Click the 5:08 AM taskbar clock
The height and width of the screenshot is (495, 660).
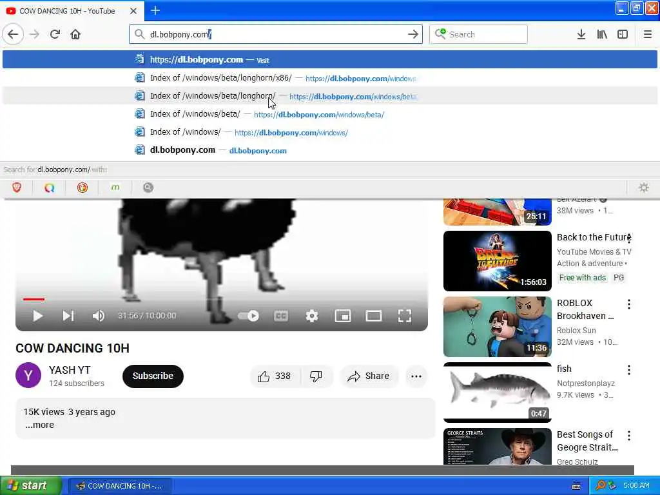[636, 485]
